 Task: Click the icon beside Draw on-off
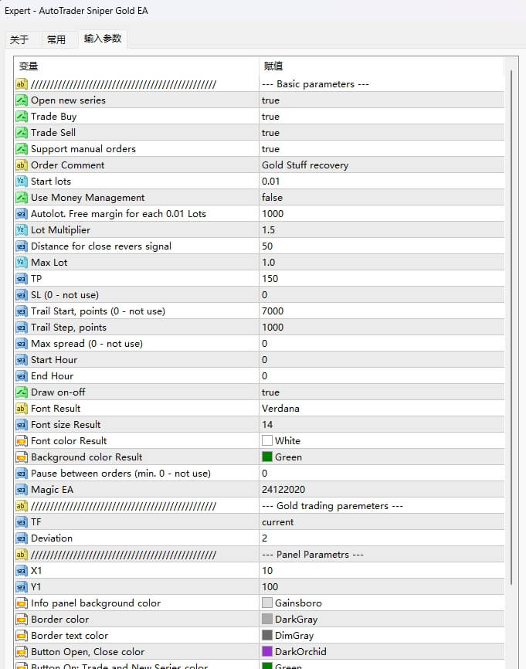[22, 392]
